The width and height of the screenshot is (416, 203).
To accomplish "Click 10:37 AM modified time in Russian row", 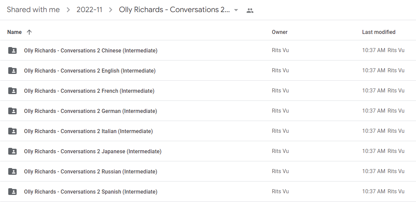I will [374, 171].
